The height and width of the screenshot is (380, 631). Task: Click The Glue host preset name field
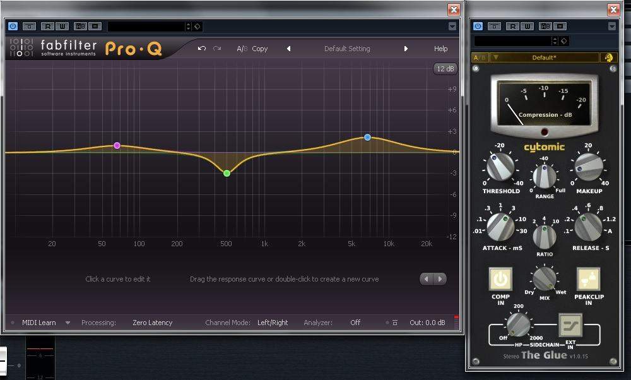click(x=512, y=40)
